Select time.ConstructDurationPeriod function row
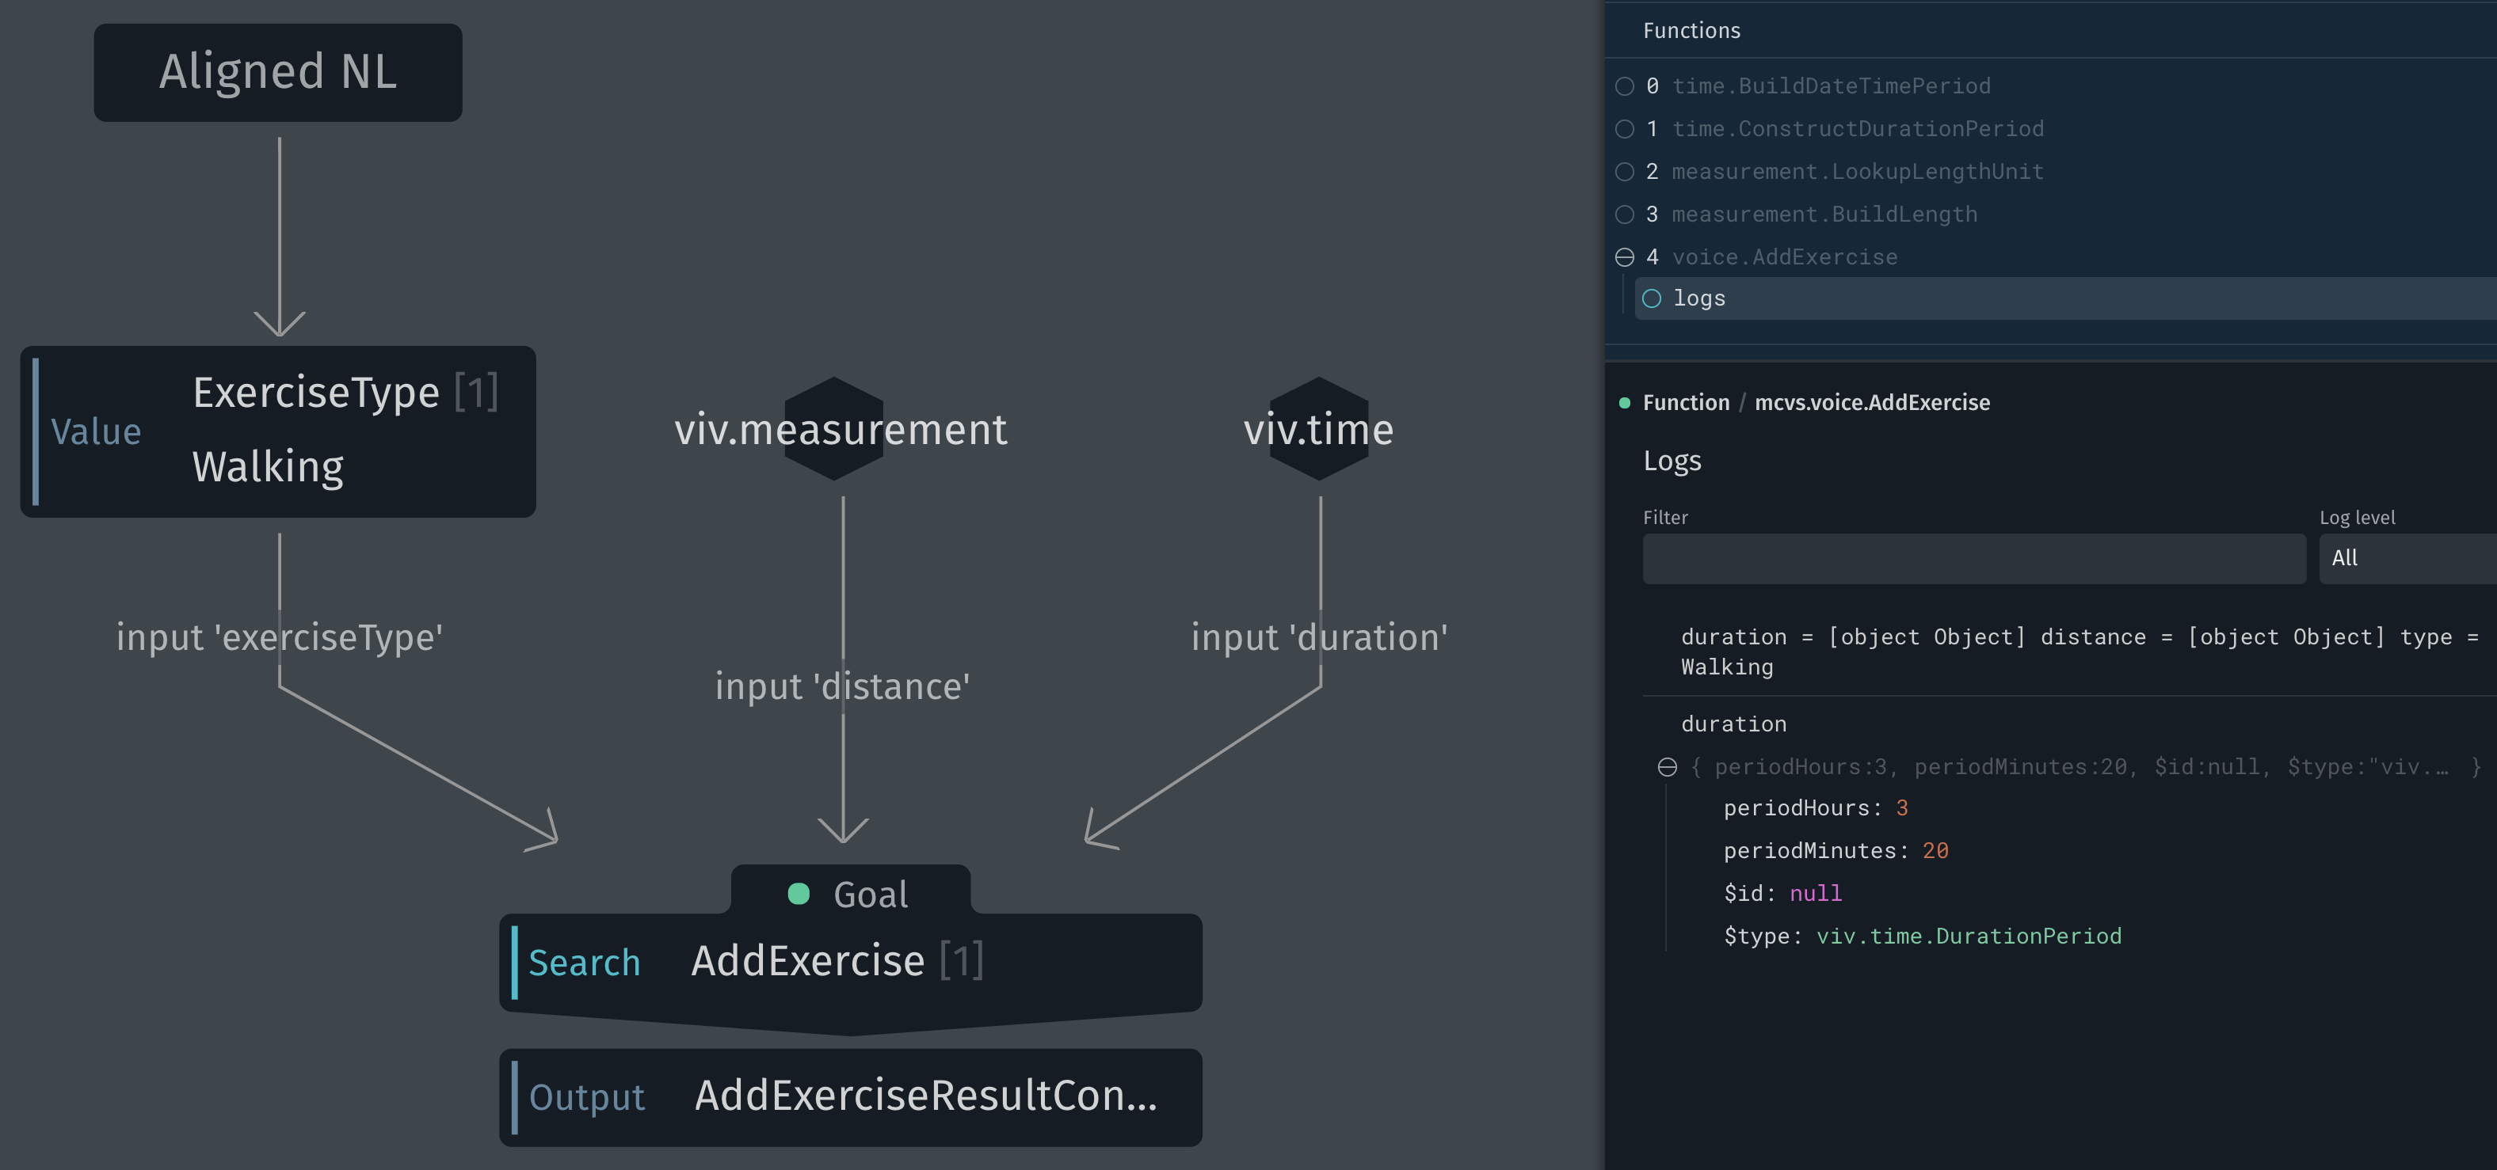The width and height of the screenshot is (2497, 1170). 1857,129
